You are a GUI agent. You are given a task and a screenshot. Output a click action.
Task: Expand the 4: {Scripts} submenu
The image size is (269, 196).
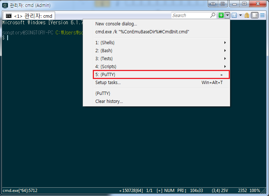(161, 67)
